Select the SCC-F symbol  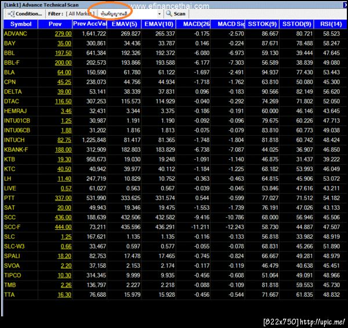tap(12, 227)
